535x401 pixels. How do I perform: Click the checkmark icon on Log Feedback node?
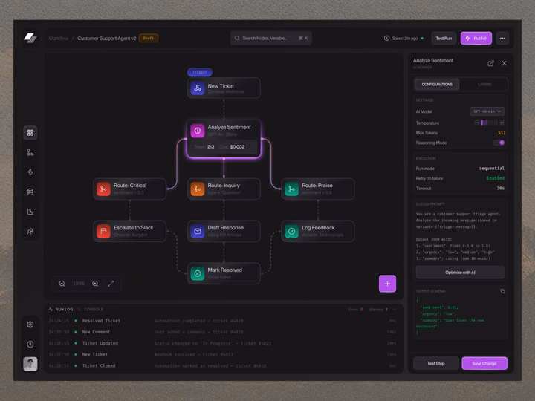(x=292, y=231)
